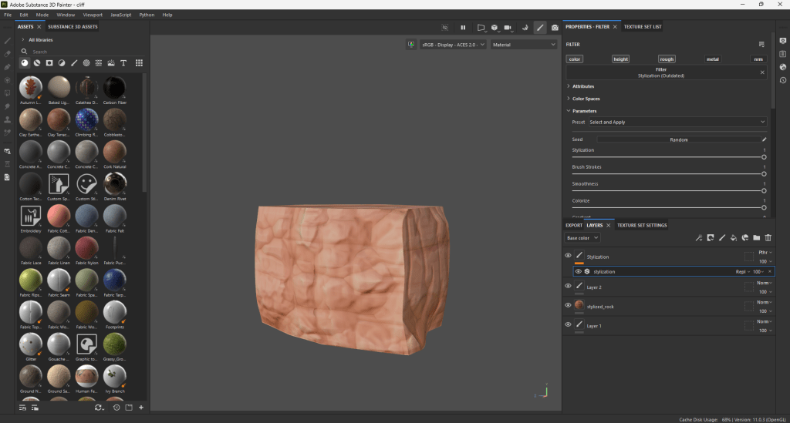Pause rendering with the pause icon
Viewport: 790px width, 423px height.
463,28
